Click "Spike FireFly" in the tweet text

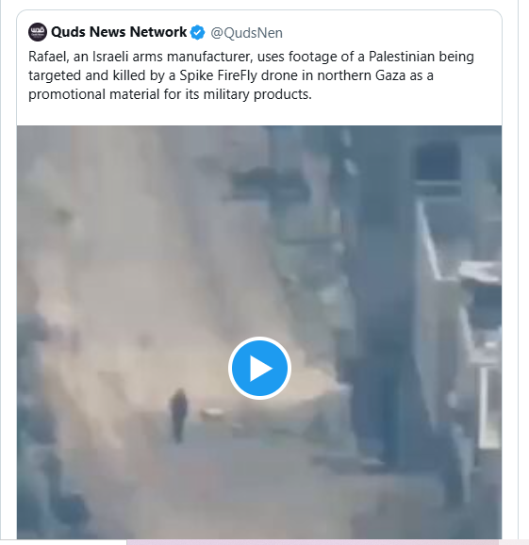[x=218, y=75]
